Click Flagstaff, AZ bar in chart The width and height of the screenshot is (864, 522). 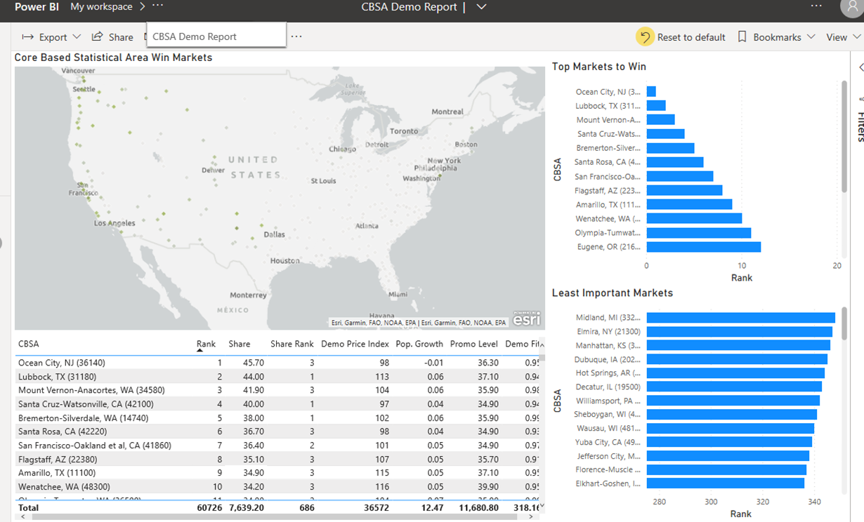coord(685,190)
